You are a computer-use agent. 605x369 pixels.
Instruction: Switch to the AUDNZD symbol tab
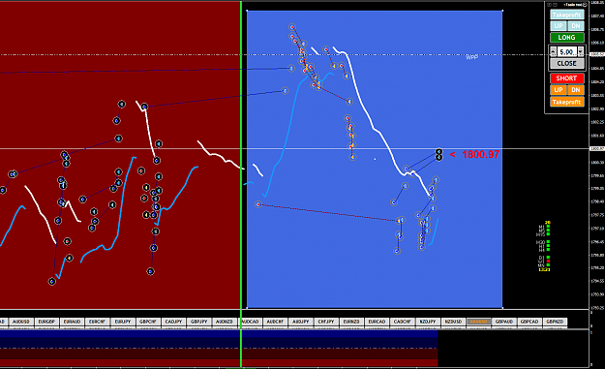point(225,322)
